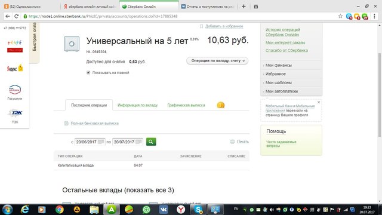The height and width of the screenshot is (215, 382).
Task: Click the browser bookmark star icon
Action: [x=340, y=16]
